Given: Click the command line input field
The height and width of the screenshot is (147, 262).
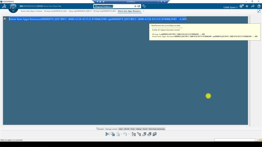Looking at the screenshot, I should click(235, 140).
